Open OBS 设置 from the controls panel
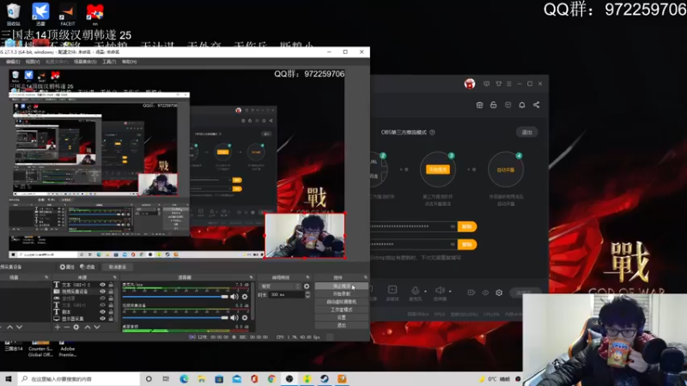This screenshot has width=687, height=386. [x=341, y=317]
